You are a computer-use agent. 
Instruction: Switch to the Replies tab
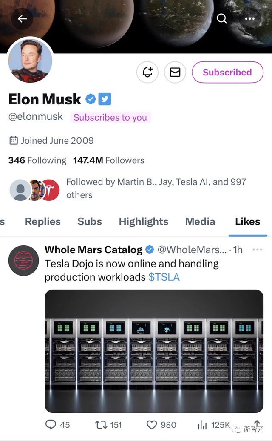(42, 221)
